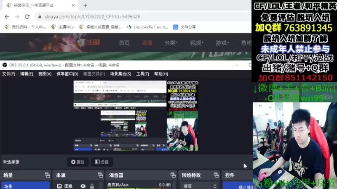Minimize the OBS window
Image resolution: width=337 pixels, height=189 pixels.
click(236, 65)
